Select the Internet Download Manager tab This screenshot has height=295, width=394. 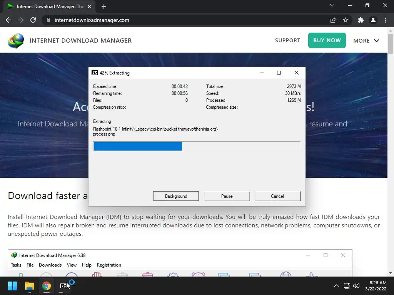click(x=50, y=7)
